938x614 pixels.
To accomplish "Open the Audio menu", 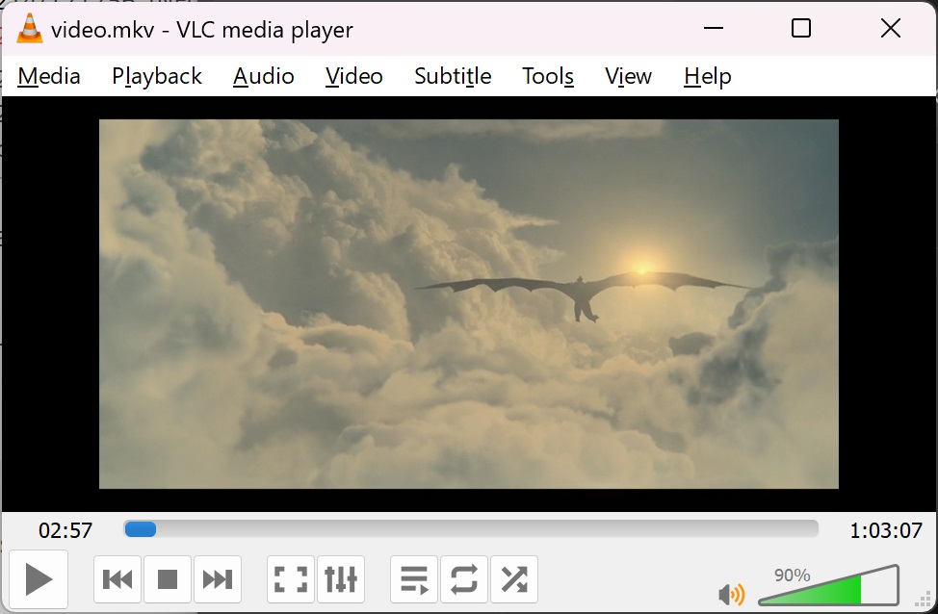I will click(264, 77).
